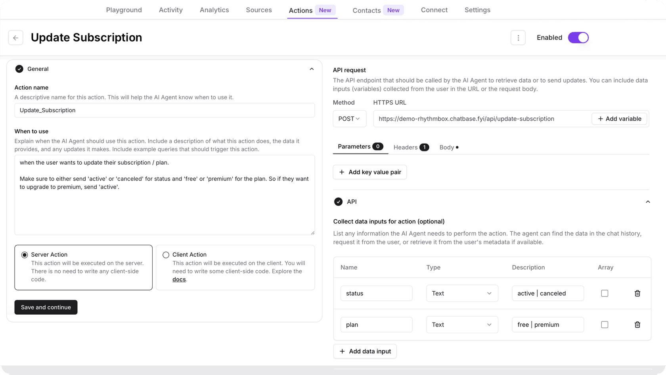Click the Update Subscription page title

coord(86,37)
